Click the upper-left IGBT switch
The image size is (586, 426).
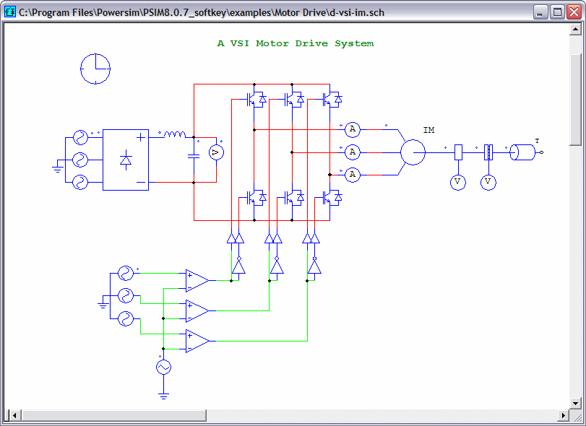(256, 100)
